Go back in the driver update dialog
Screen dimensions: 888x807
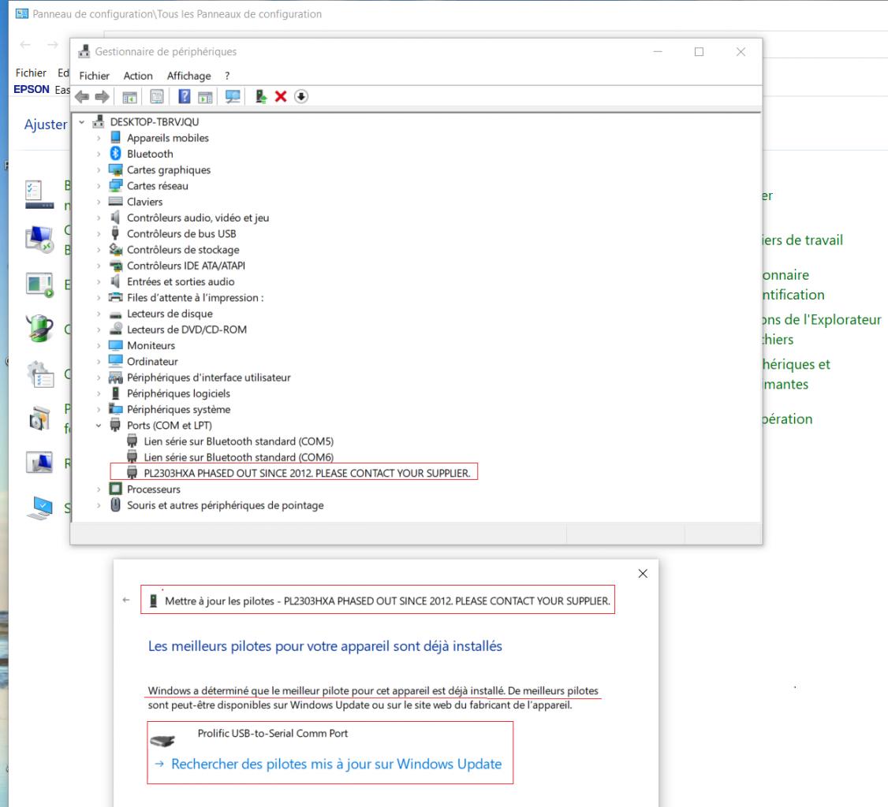pos(125,600)
